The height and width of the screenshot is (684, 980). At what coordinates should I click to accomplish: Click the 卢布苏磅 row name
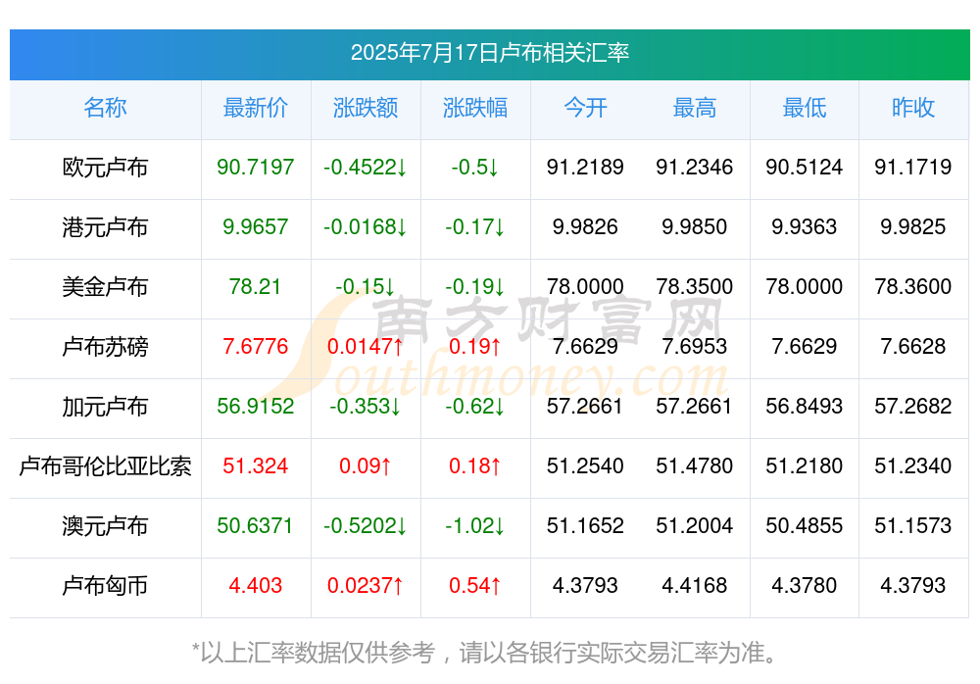point(105,346)
